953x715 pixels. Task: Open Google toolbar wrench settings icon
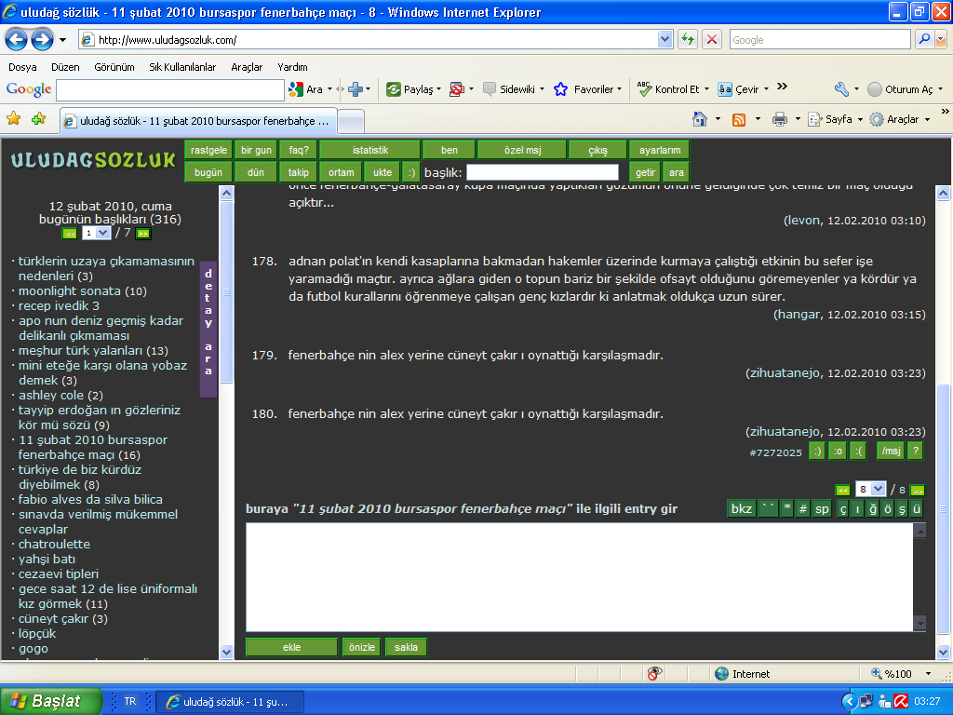[841, 89]
